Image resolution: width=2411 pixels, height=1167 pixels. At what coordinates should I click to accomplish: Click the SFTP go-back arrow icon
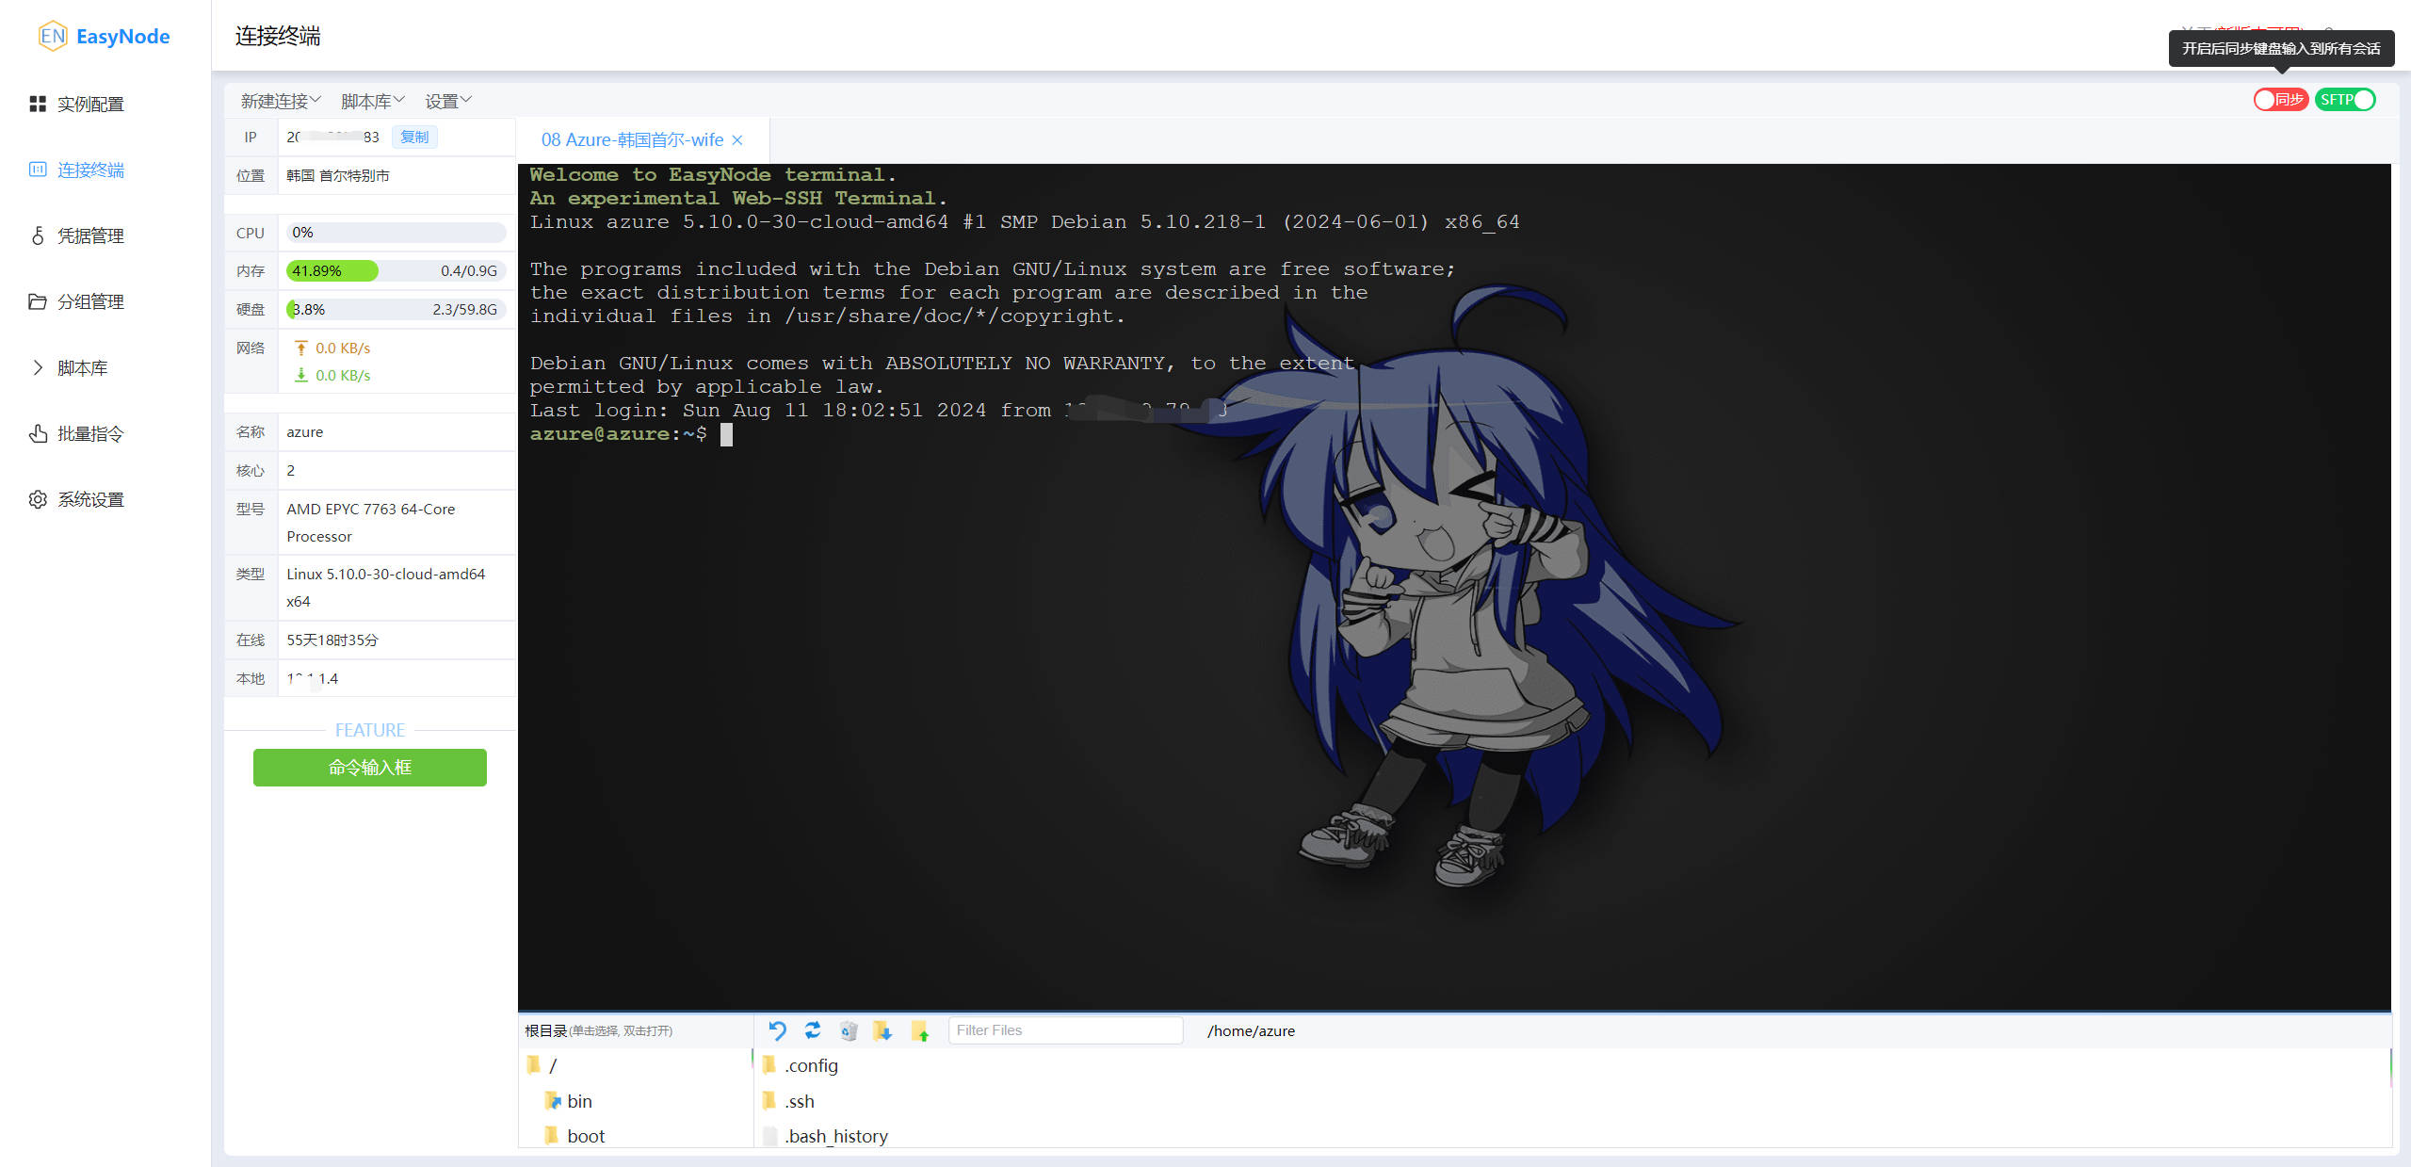click(777, 1030)
